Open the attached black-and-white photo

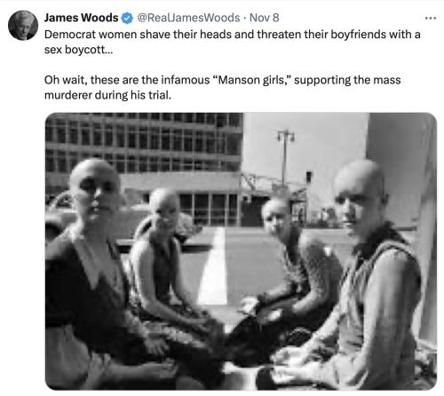241,251
